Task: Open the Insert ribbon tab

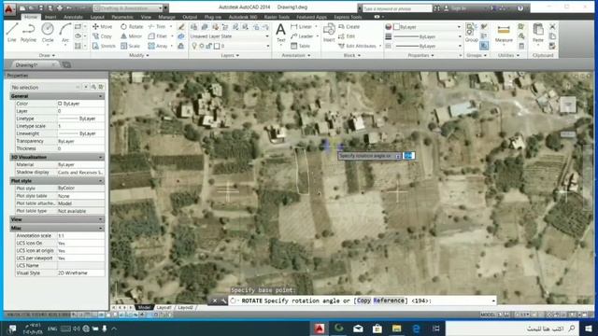Action: [50, 17]
